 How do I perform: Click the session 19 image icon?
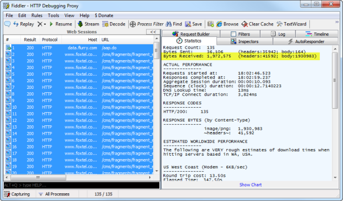tap(8, 167)
